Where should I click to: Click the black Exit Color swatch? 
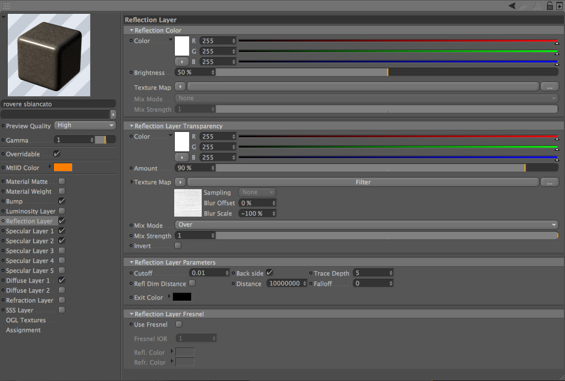182,297
